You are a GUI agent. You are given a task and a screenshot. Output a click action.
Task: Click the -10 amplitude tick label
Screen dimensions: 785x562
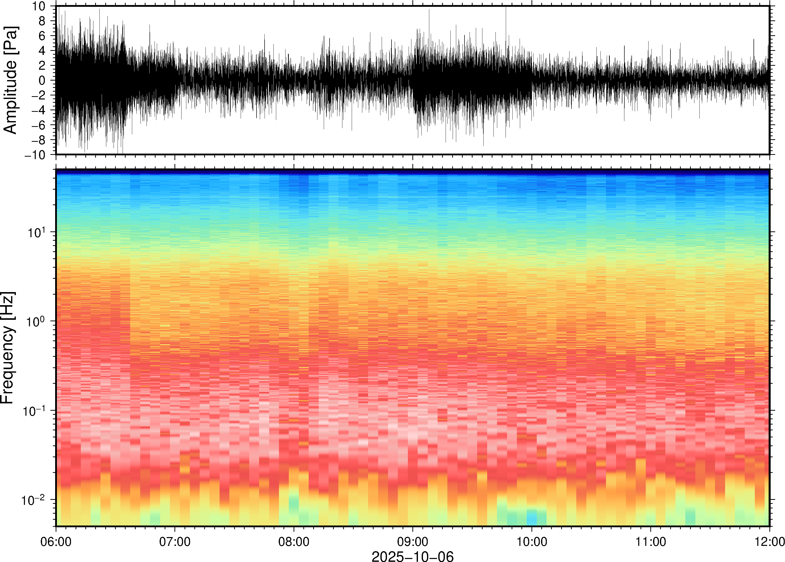coord(35,155)
